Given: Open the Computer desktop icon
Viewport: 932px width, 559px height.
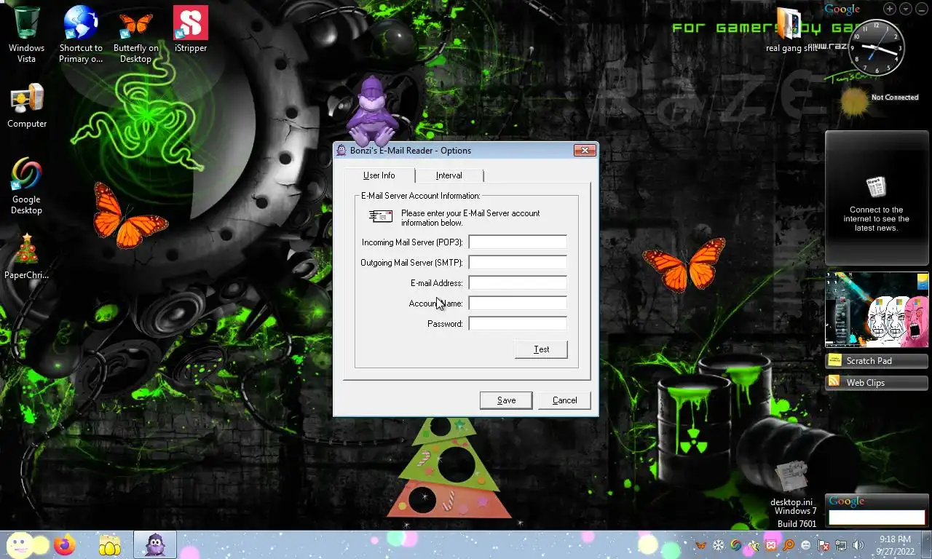Looking at the screenshot, I should pyautogui.click(x=27, y=106).
